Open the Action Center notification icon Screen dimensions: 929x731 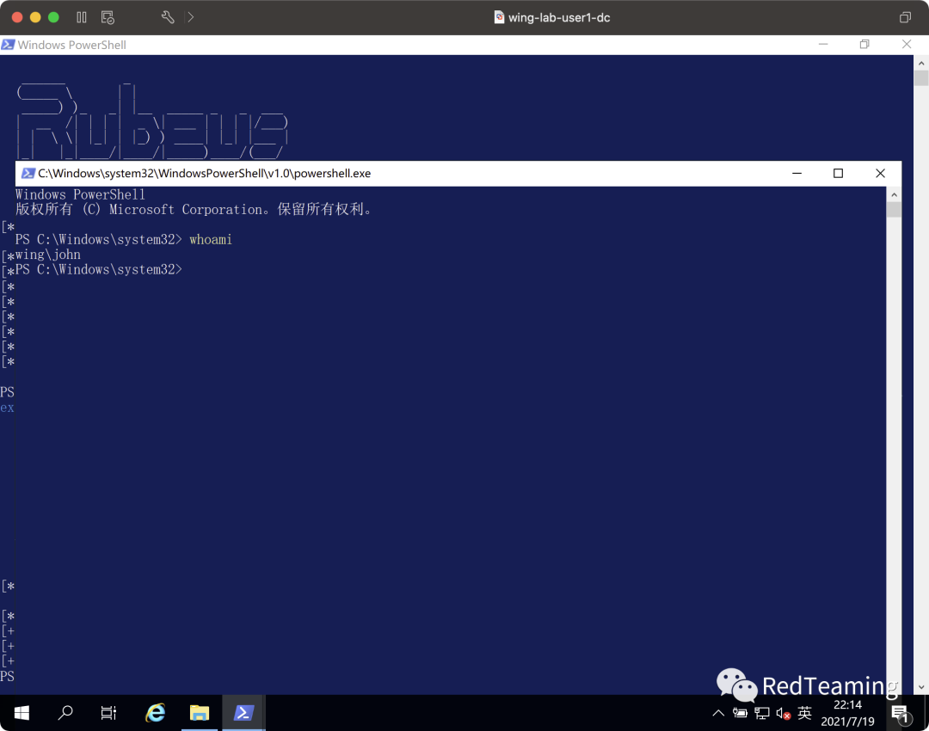coord(901,714)
